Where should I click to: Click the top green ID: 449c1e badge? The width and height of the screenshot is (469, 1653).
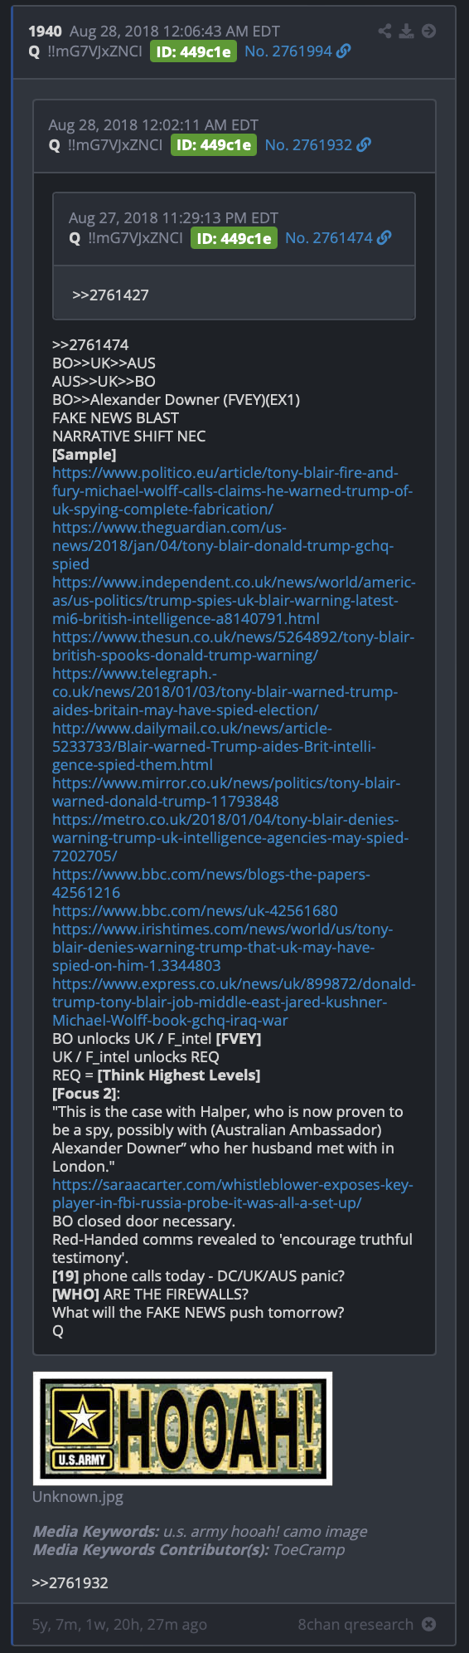tap(193, 51)
